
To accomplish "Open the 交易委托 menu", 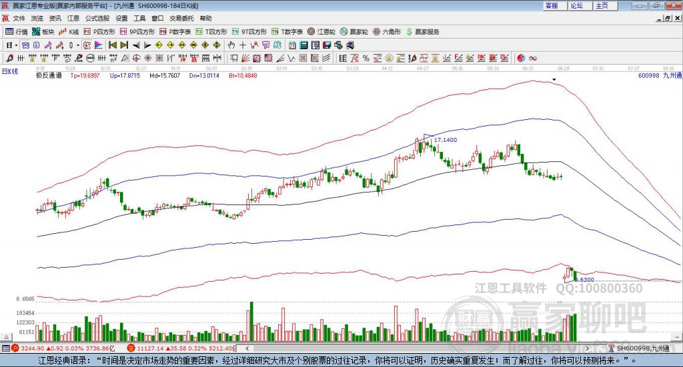I will tap(181, 18).
